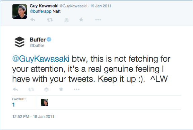Reply to Guy Kawasaki's "Nah!" tweet
Image resolution: width=193 pixels, height=130 pixels.
pos(33,19)
